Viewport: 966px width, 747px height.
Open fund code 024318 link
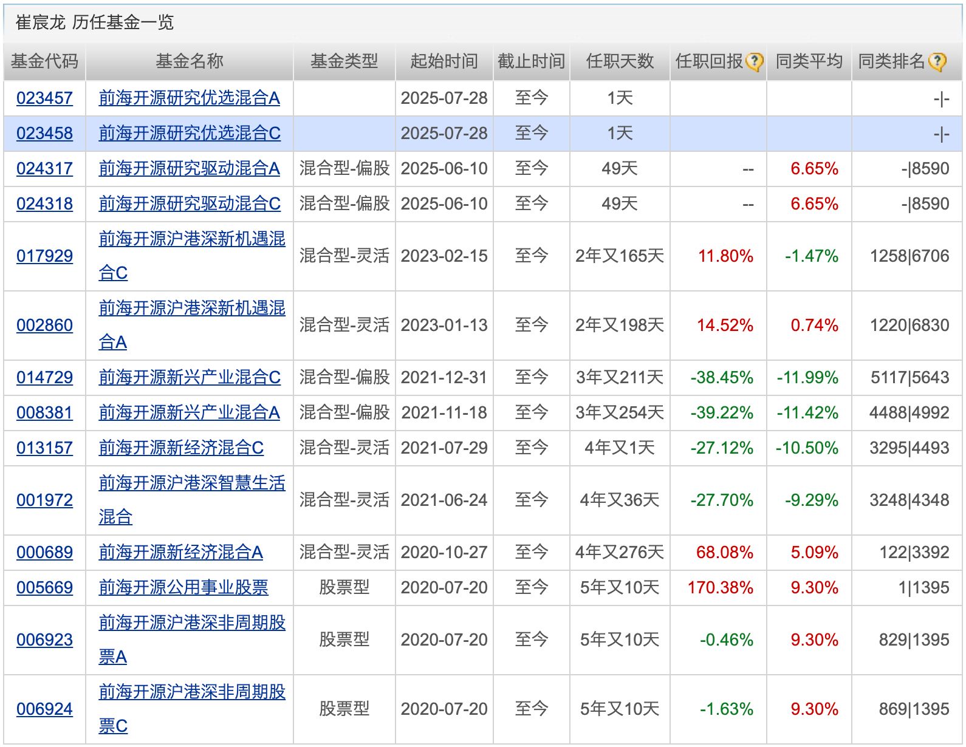(44, 203)
